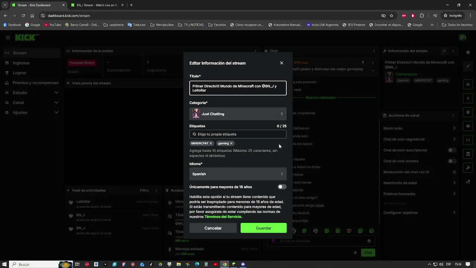This screenshot has height=268, width=476.
Task: Click the wrench icon in right strip
Action: (x=468, y=168)
